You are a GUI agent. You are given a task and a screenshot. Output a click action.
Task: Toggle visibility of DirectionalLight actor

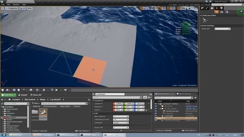tap(156, 111)
